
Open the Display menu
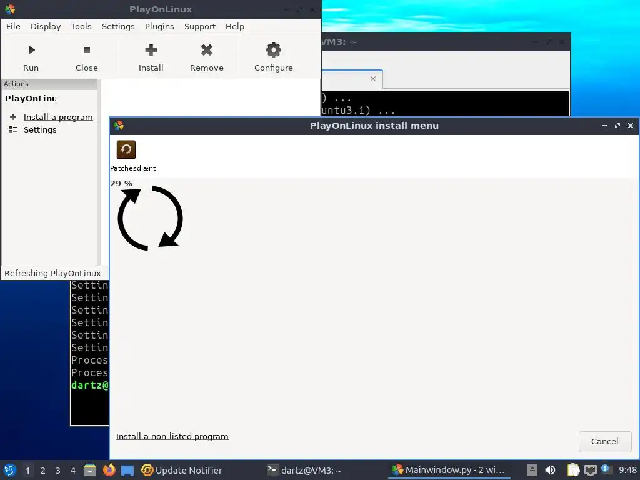click(46, 26)
